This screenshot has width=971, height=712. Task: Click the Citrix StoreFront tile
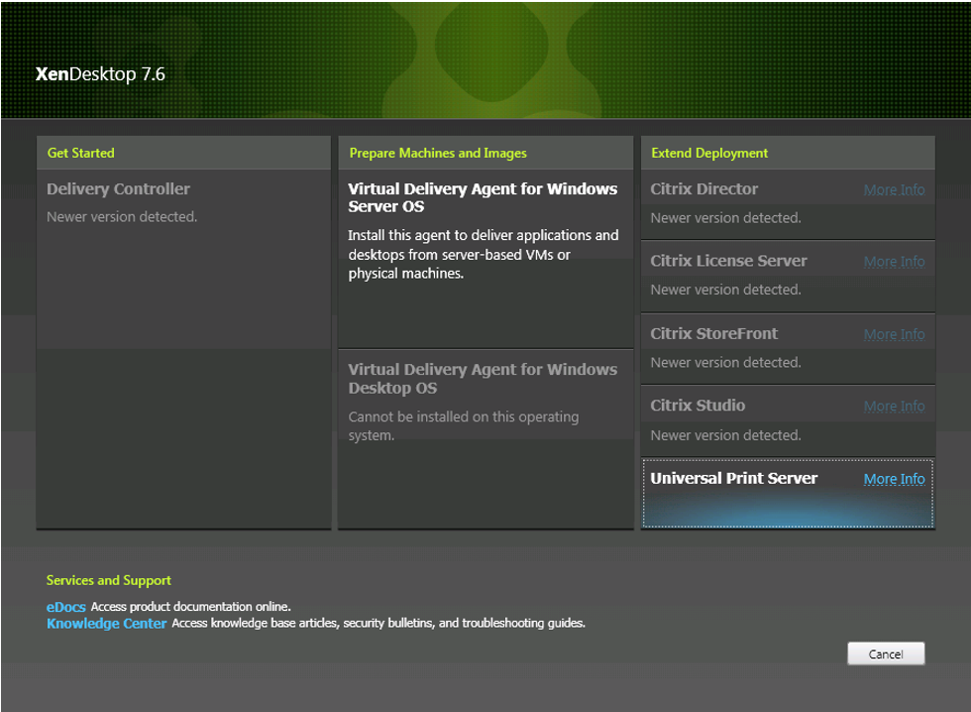713,333
